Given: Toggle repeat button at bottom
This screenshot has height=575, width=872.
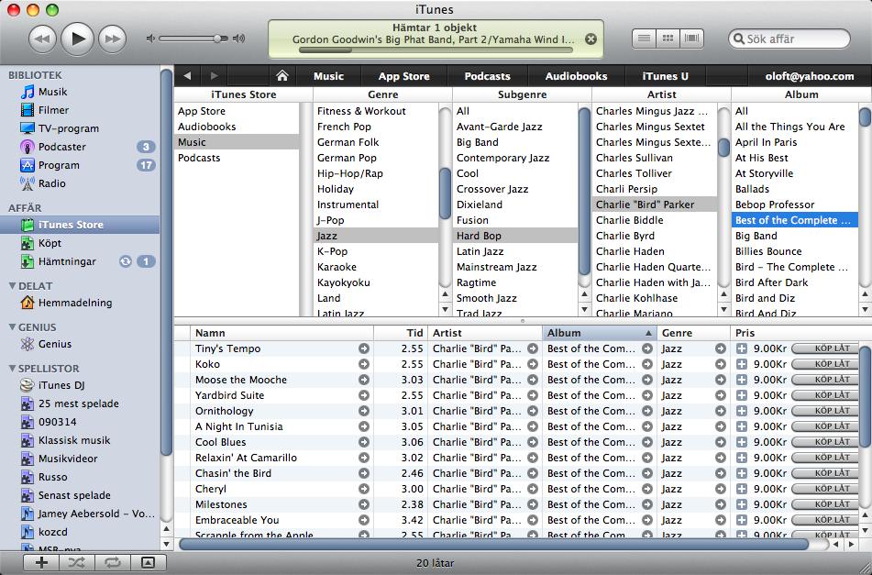Looking at the screenshot, I should (x=113, y=563).
